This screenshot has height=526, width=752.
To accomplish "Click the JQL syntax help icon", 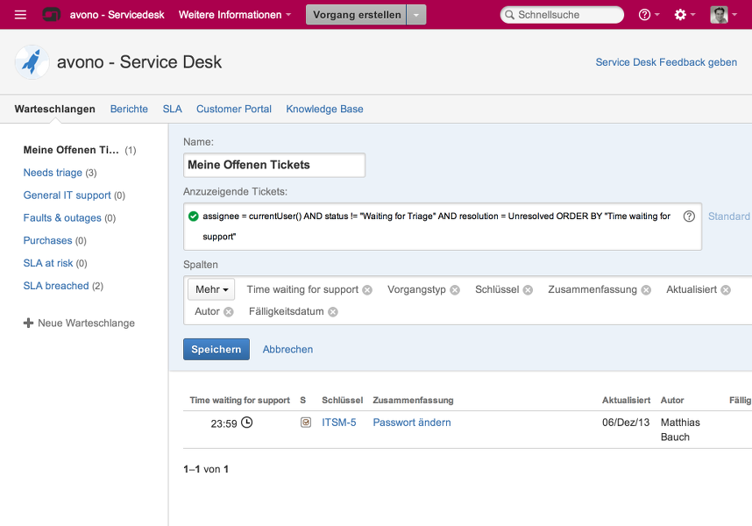I will [689, 217].
